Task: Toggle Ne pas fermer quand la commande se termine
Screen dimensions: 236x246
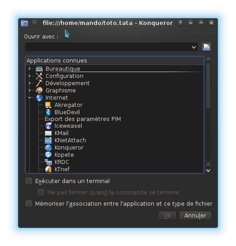Action: click(41, 192)
